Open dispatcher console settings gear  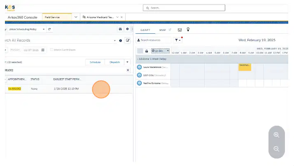pyautogui.click(x=127, y=29)
